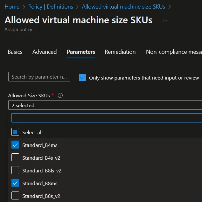Open the Home breadcrumb link

pyautogui.click(x=12, y=7)
